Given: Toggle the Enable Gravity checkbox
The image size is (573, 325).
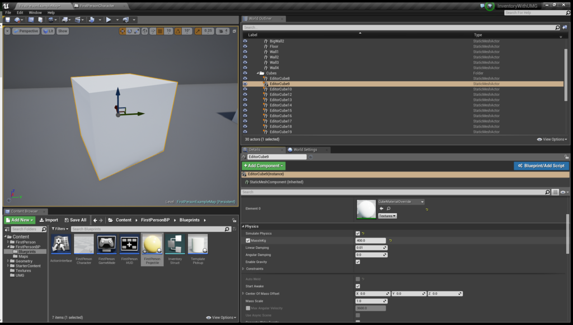Looking at the screenshot, I should (358, 262).
